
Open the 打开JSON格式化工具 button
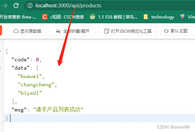tap(128, 31)
